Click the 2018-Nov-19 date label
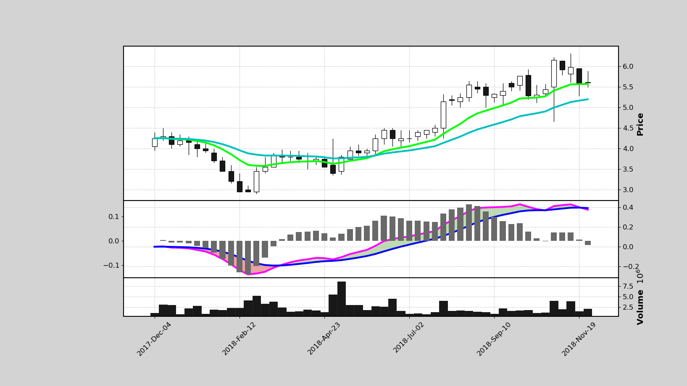 (x=579, y=339)
